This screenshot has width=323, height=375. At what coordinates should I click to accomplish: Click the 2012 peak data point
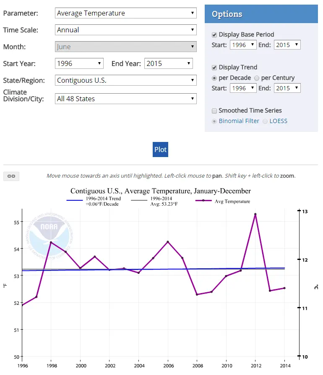click(x=255, y=214)
